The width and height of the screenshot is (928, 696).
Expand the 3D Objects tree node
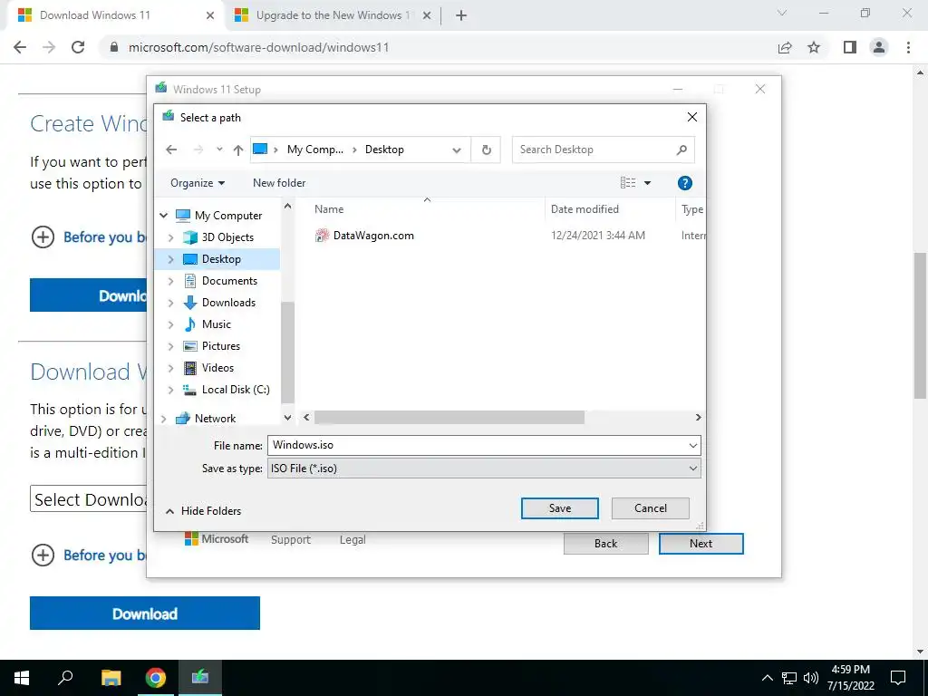click(171, 237)
